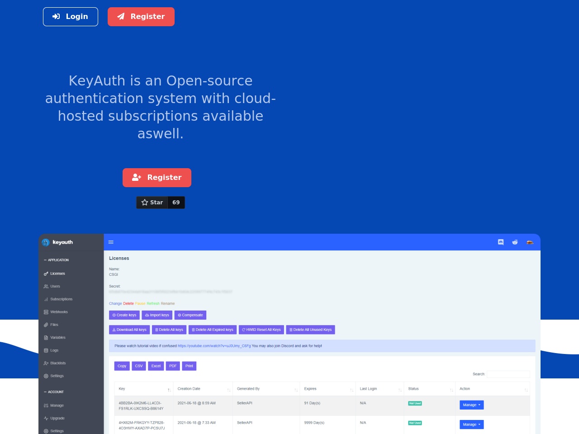Collapse the ACCOUNT sidebar section
The height and width of the screenshot is (434, 579).
tap(53, 392)
